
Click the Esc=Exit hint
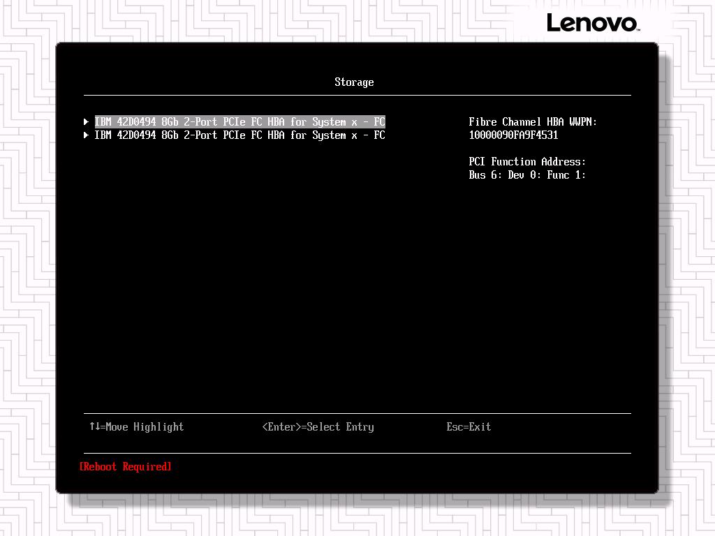click(x=469, y=426)
